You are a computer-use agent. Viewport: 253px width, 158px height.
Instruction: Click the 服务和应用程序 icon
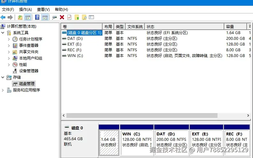9,90
